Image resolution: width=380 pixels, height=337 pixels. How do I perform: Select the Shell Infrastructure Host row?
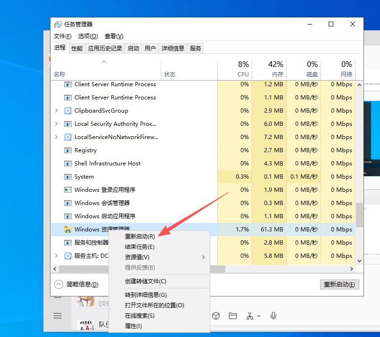(x=203, y=164)
